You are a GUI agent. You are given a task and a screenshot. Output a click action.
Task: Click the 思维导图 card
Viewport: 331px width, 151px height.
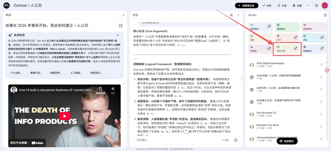pos(314,27)
